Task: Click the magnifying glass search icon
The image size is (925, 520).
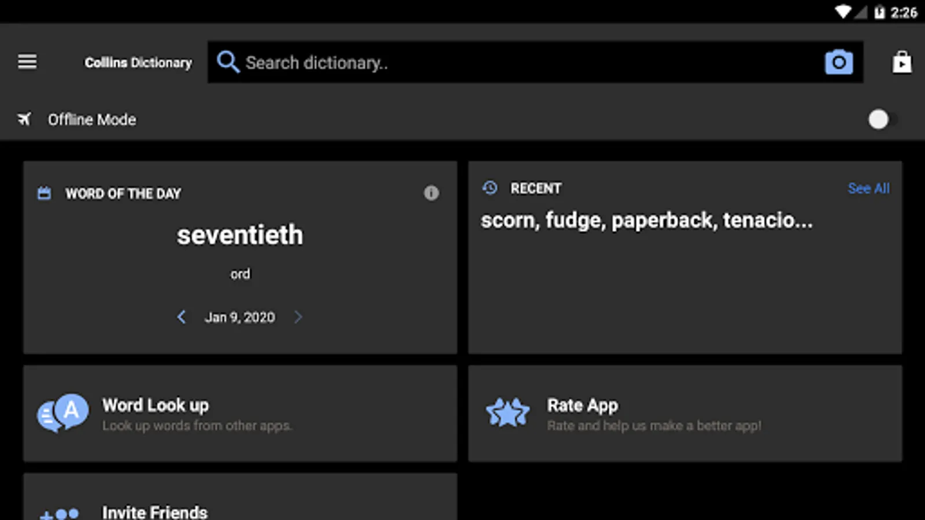Action: click(x=228, y=62)
